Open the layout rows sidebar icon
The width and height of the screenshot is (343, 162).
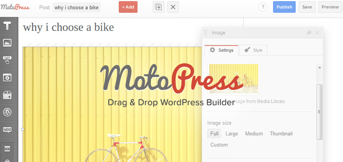7,149
